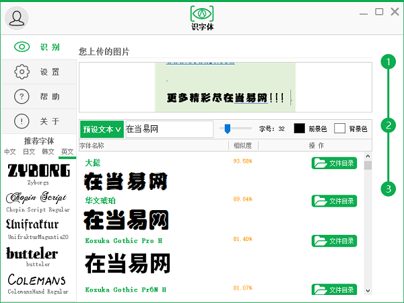Pick the white 背景色 color swatch
404x303 pixels.
pyautogui.click(x=340, y=129)
